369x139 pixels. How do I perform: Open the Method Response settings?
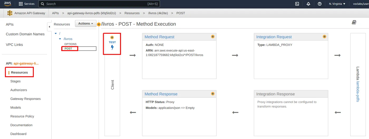(x=161, y=94)
